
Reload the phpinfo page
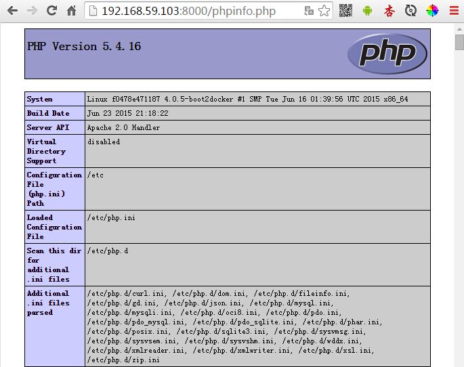pyautogui.click(x=51, y=11)
